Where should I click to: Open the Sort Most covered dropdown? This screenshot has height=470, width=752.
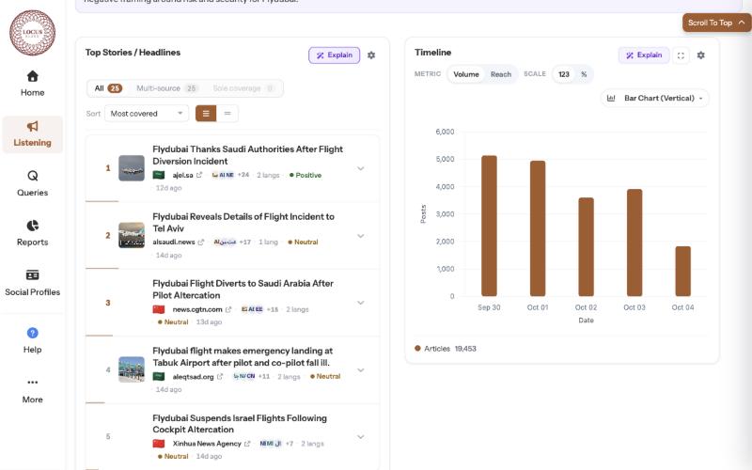click(147, 114)
